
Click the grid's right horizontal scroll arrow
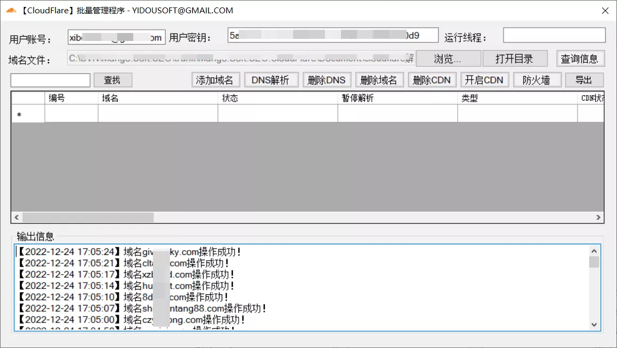click(x=598, y=218)
